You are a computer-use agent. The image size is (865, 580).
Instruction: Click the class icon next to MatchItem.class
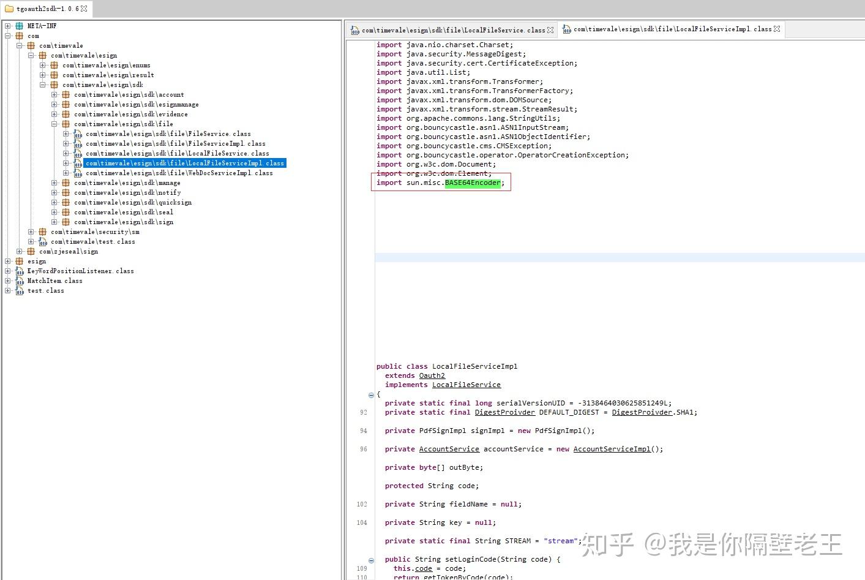(20, 281)
